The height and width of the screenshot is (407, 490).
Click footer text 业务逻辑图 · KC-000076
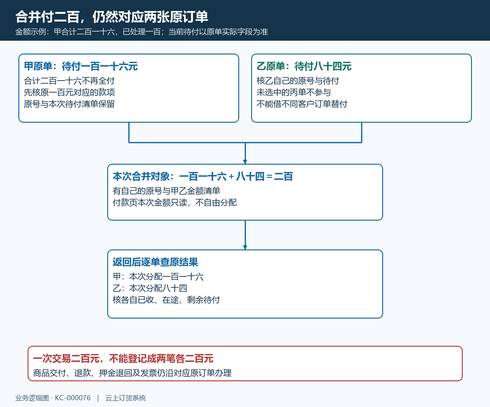[x=53, y=398]
